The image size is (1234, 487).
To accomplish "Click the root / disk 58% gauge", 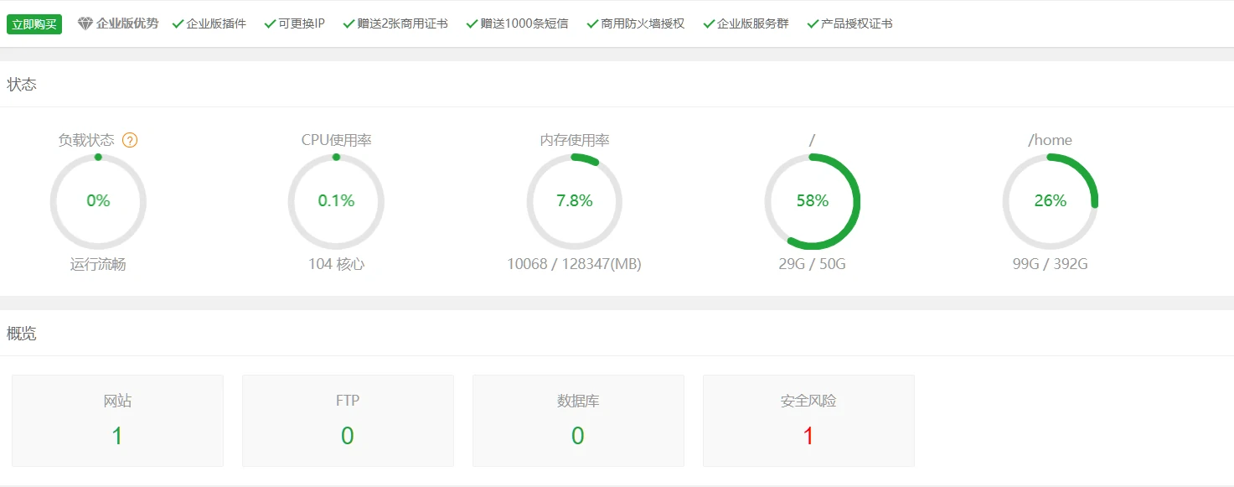I will pos(812,201).
